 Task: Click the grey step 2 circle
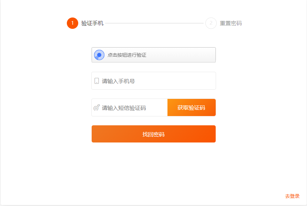(211, 23)
